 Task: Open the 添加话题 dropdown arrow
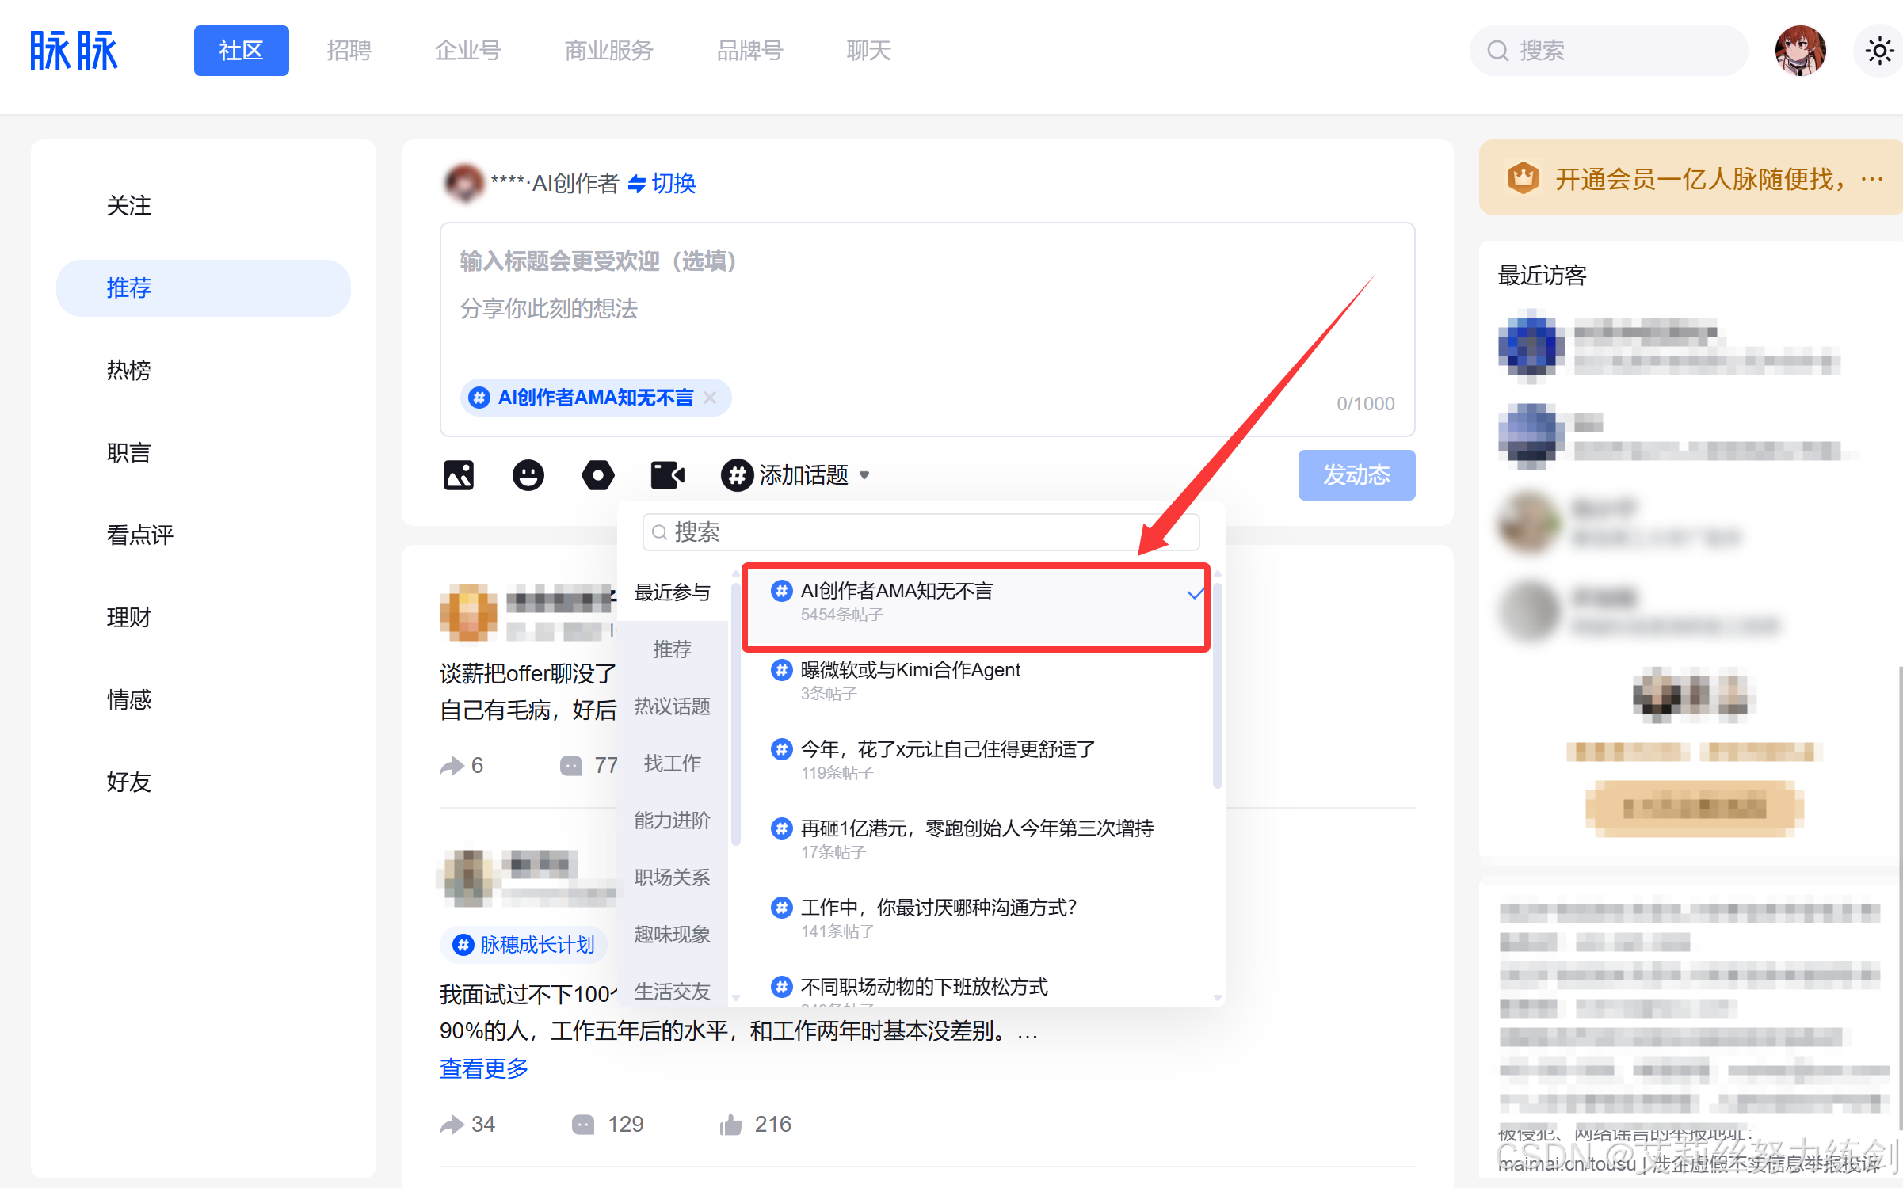pyautogui.click(x=865, y=475)
